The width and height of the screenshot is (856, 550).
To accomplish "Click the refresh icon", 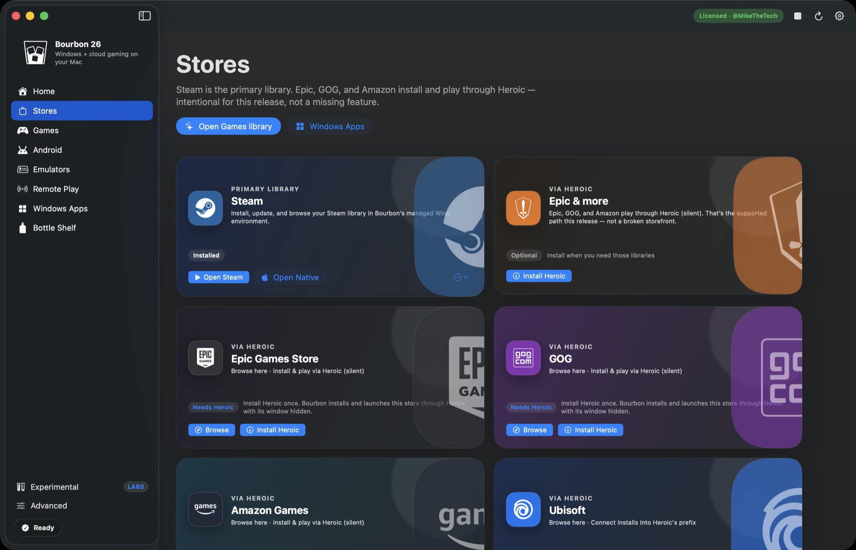I will click(x=818, y=16).
